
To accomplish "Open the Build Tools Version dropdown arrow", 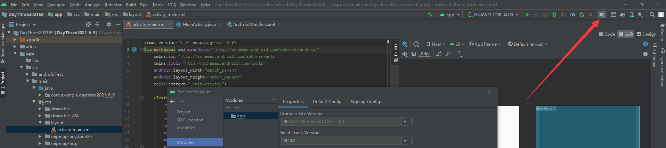I will [405, 141].
